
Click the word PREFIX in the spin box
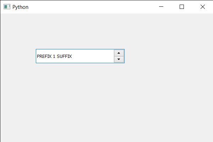(x=44, y=56)
